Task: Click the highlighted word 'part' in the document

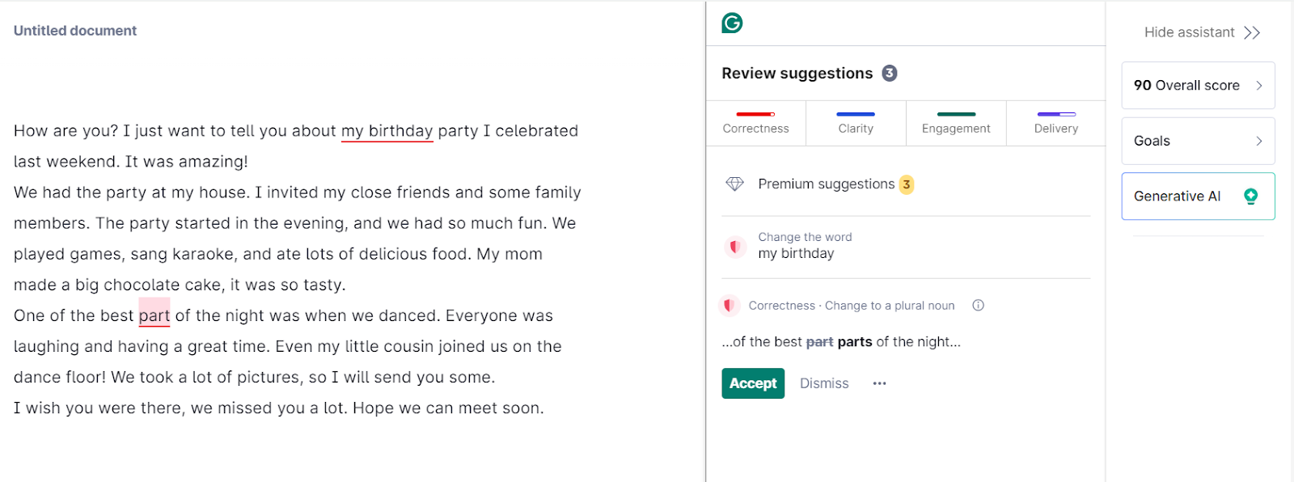Action: point(154,315)
